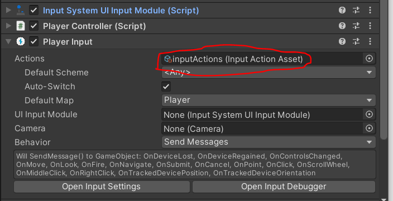Expand the Player Controller script foldout
This screenshot has width=393, height=201.
point(8,26)
